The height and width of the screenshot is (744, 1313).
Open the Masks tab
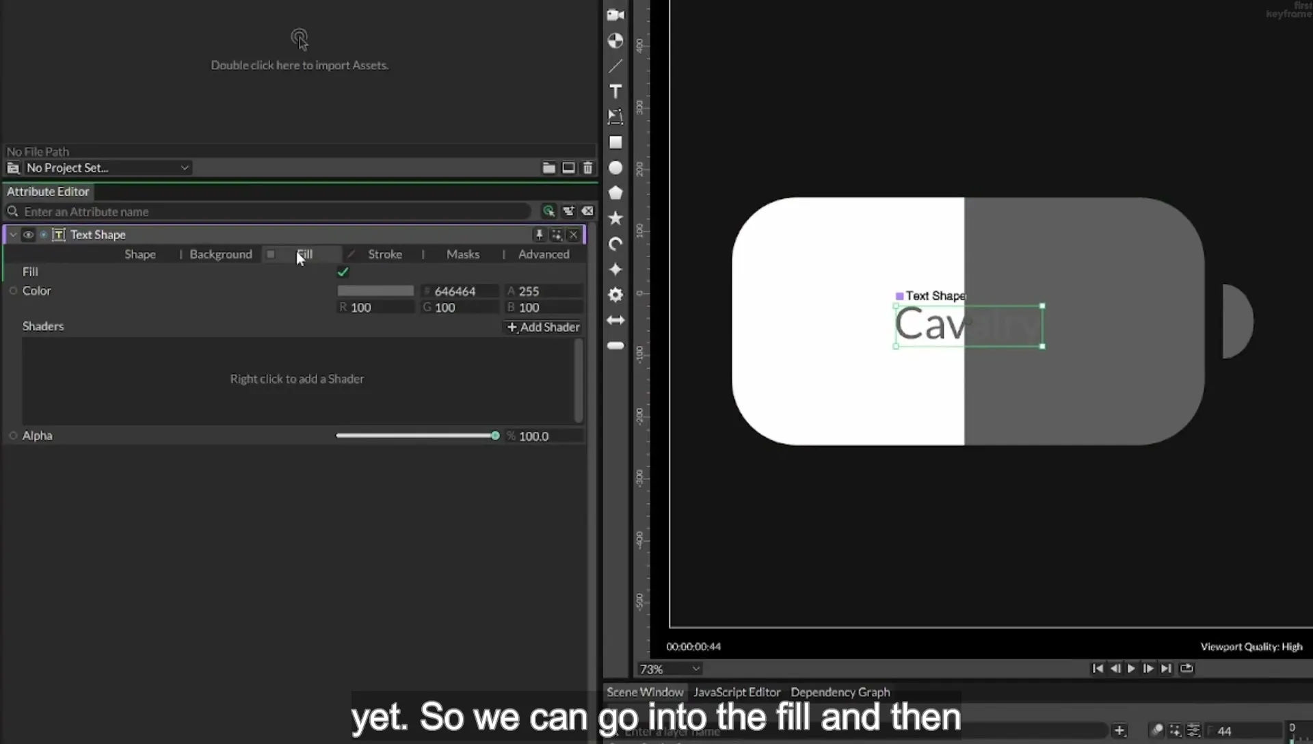463,254
